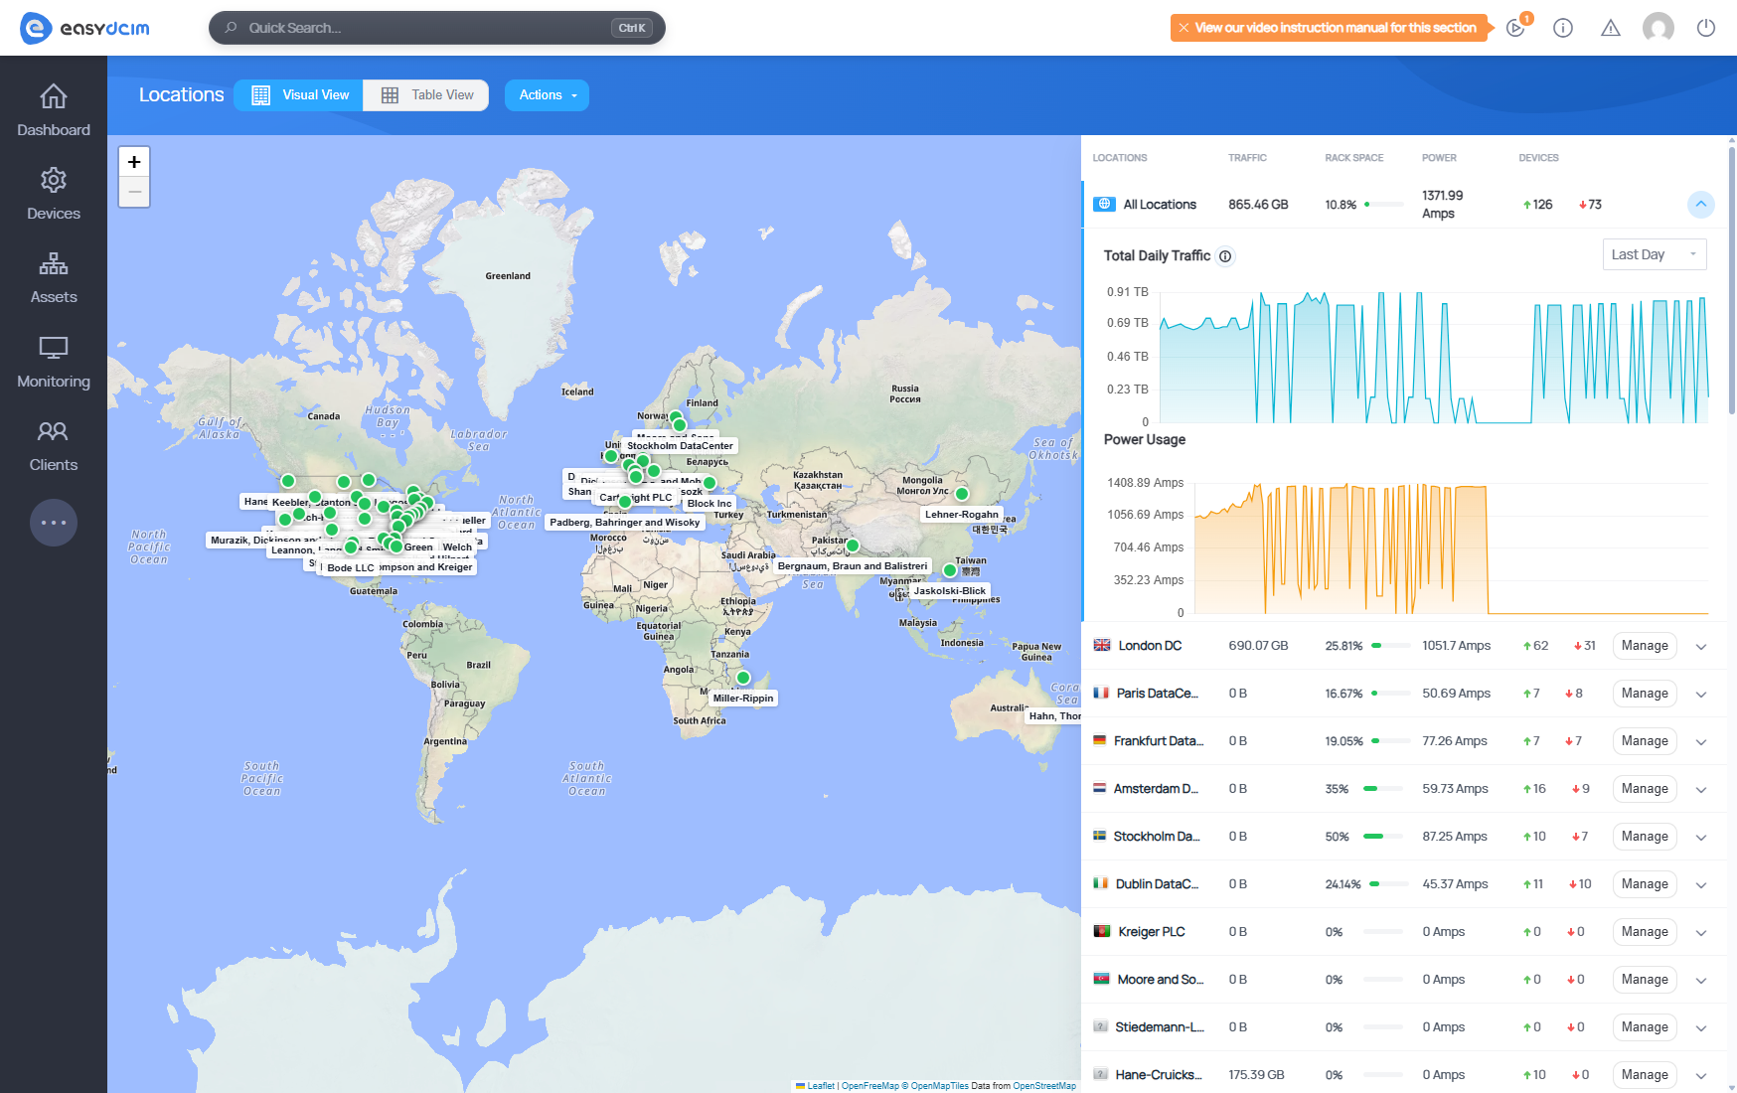Open the Last Day period dropdown

1655,254
